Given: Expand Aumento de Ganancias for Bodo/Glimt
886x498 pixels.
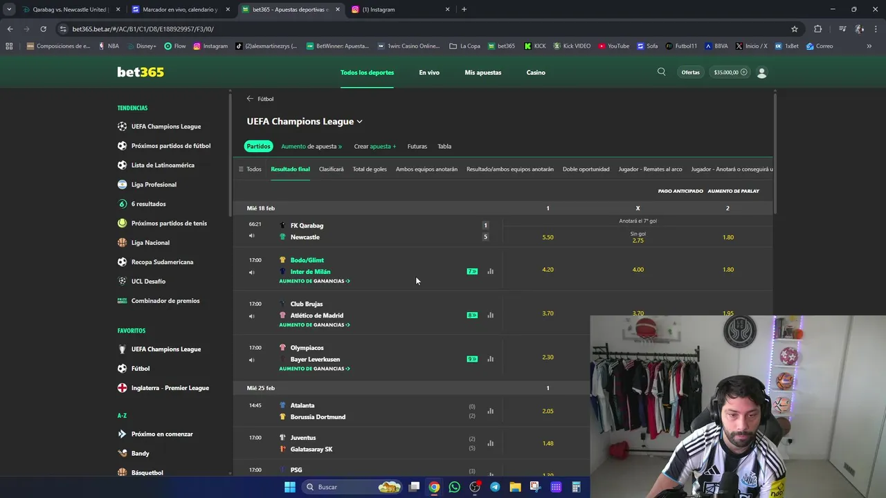Looking at the screenshot, I should tap(314, 281).
